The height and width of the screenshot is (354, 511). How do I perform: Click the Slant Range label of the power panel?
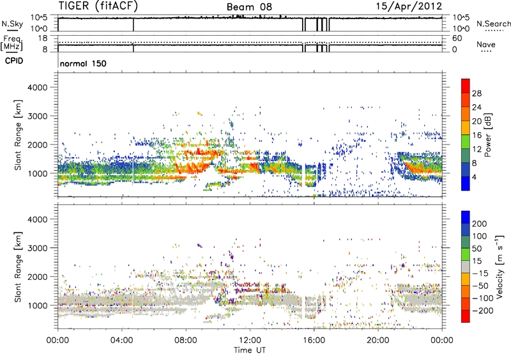18,135
